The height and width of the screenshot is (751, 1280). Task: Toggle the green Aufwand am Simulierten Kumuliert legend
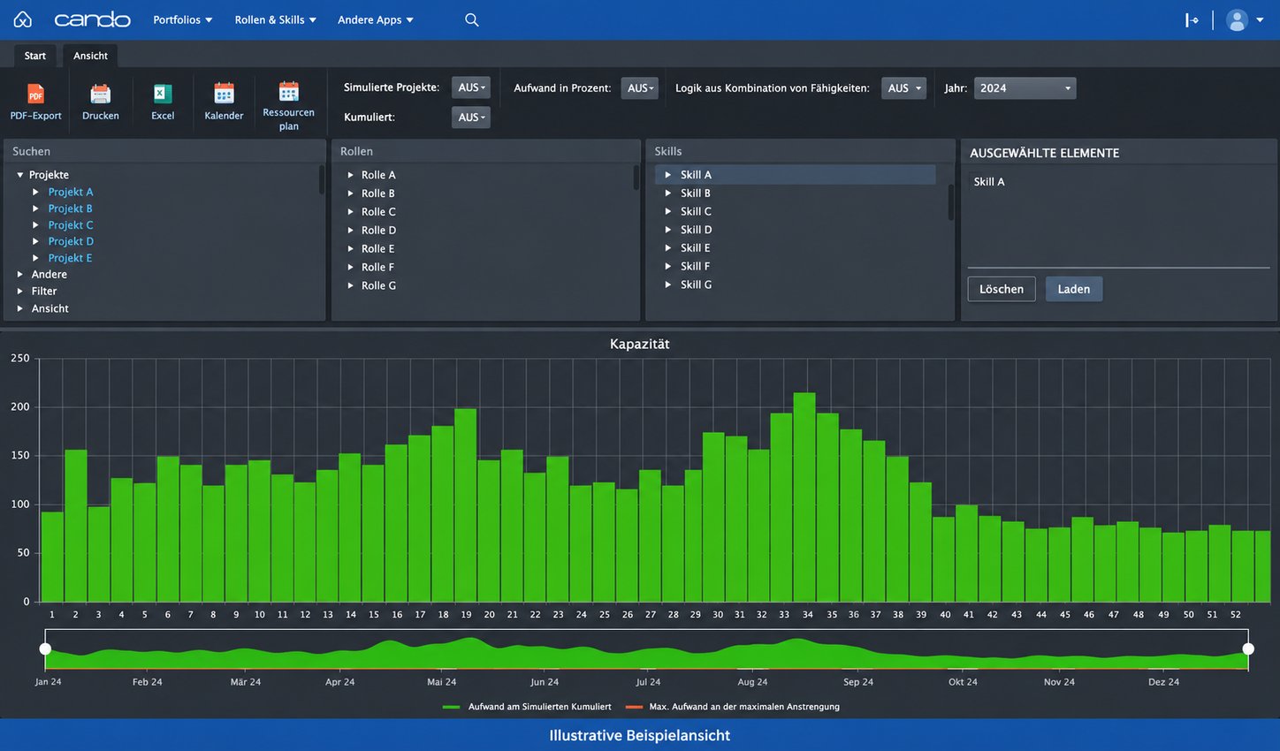pyautogui.click(x=527, y=707)
